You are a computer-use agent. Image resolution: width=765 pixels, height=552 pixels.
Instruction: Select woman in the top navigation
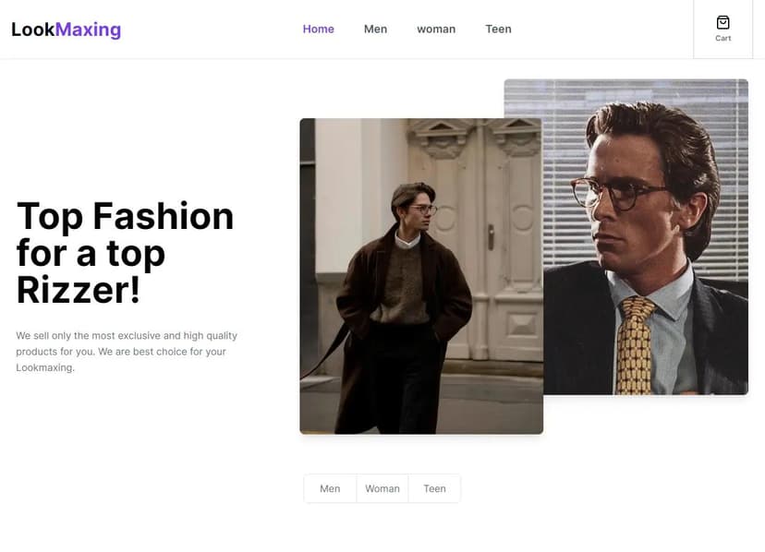tap(436, 30)
